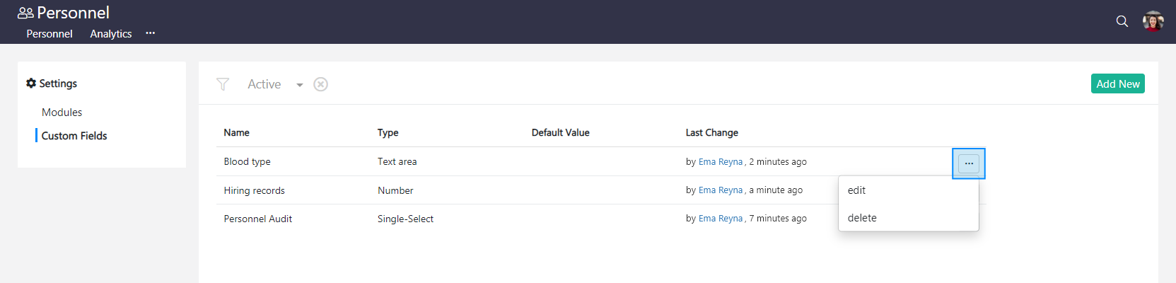The height and width of the screenshot is (283, 1176).
Task: Expand the Active filter dropdown arrow
Action: click(x=300, y=85)
